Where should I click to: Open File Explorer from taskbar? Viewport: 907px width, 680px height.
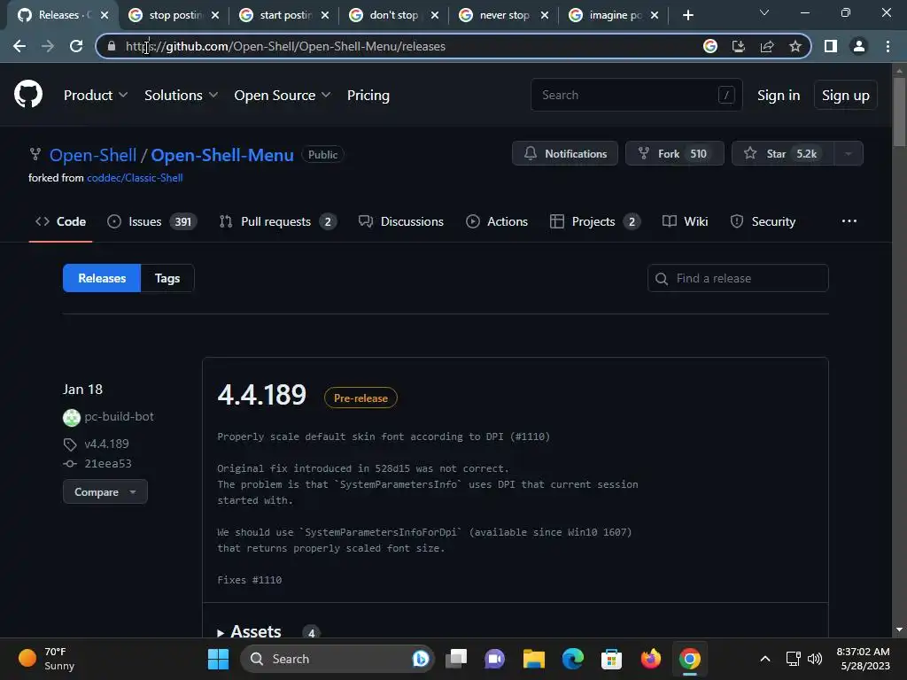pos(534,659)
